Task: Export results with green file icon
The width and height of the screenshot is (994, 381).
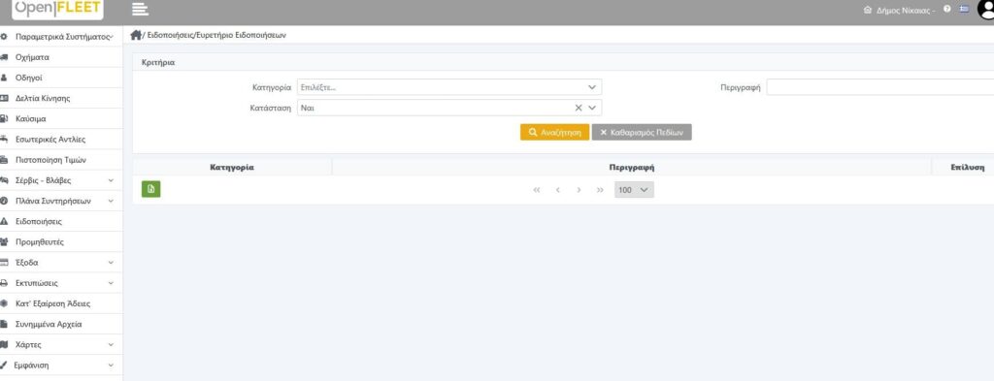Action: pos(150,189)
